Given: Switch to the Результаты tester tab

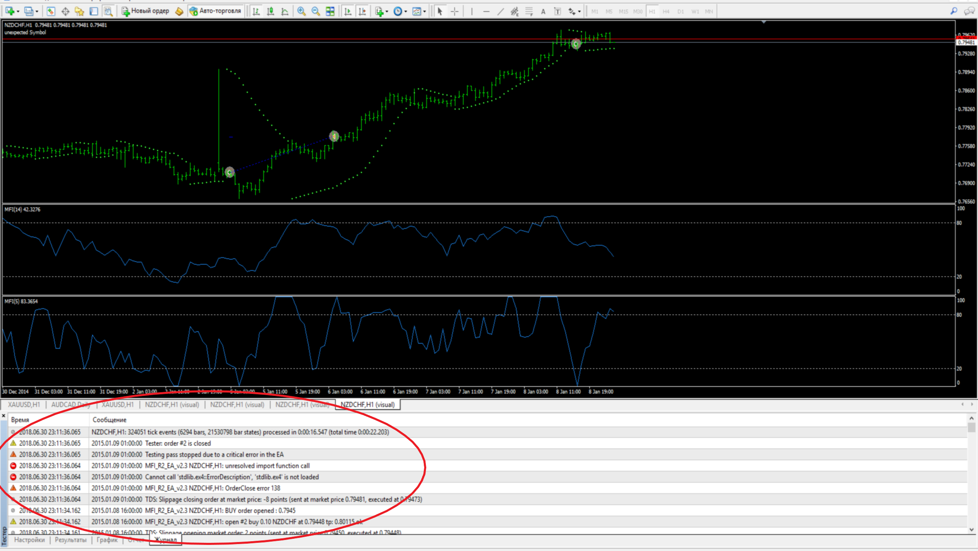Looking at the screenshot, I should point(70,540).
